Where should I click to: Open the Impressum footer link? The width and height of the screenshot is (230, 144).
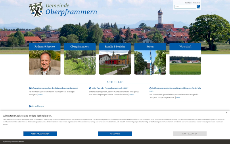click(x=6, y=142)
